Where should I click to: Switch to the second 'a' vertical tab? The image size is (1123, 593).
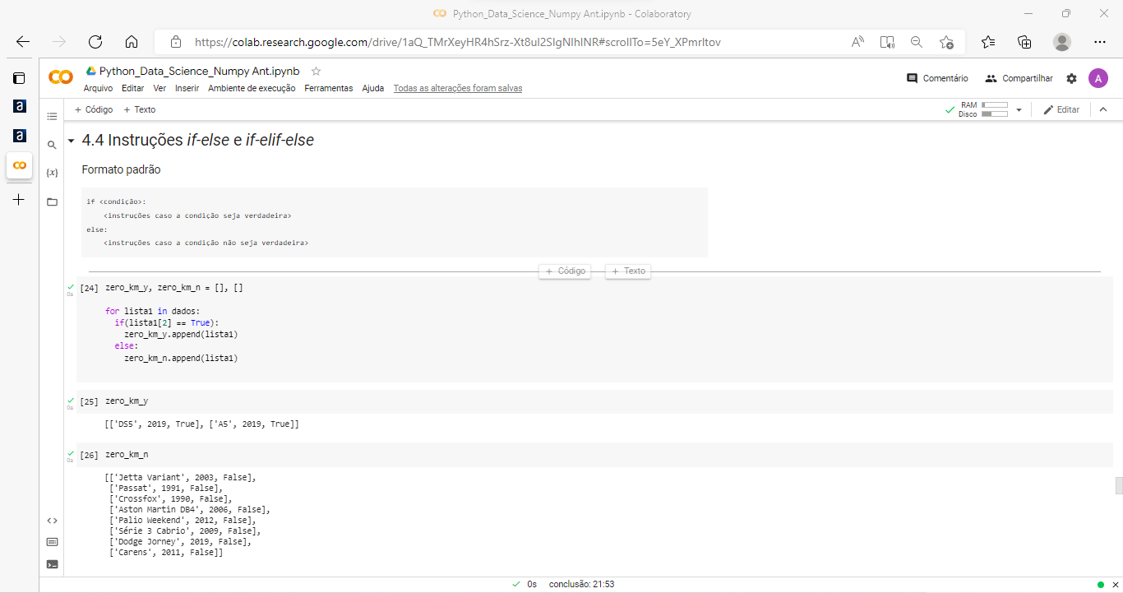click(x=19, y=136)
